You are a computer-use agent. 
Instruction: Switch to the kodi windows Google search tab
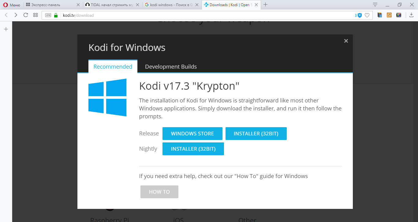click(x=171, y=5)
